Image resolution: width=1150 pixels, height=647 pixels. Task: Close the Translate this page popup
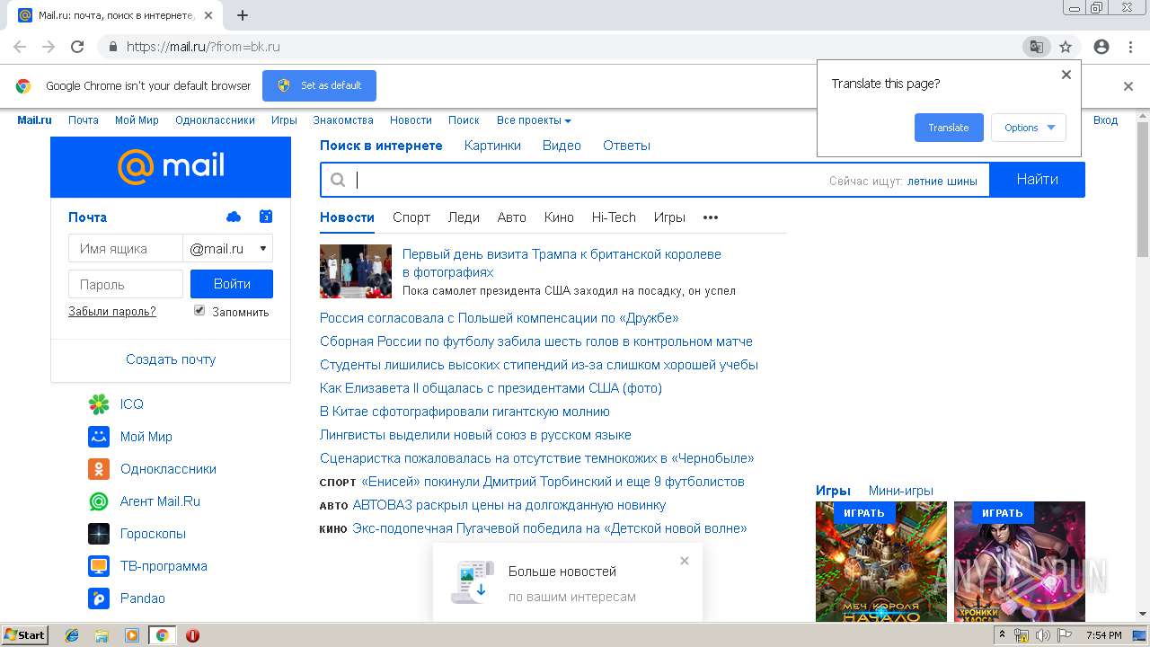click(x=1066, y=75)
